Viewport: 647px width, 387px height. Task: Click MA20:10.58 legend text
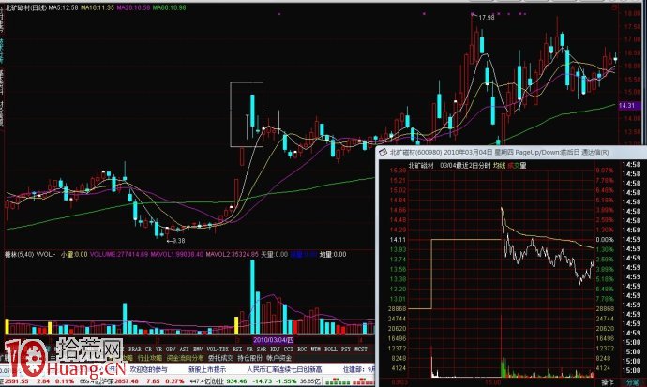coord(134,7)
